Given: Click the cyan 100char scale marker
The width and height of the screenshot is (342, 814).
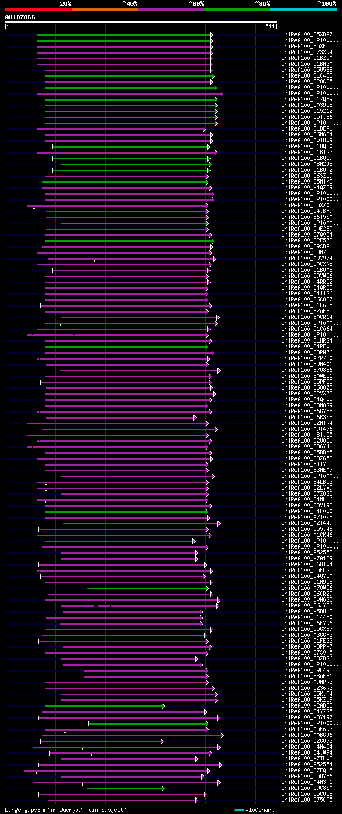Looking at the screenshot, I should 239,810.
